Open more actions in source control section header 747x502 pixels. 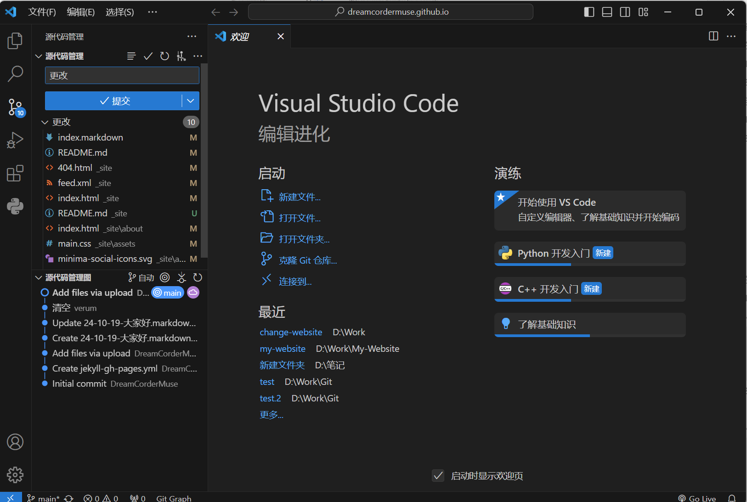[198, 56]
